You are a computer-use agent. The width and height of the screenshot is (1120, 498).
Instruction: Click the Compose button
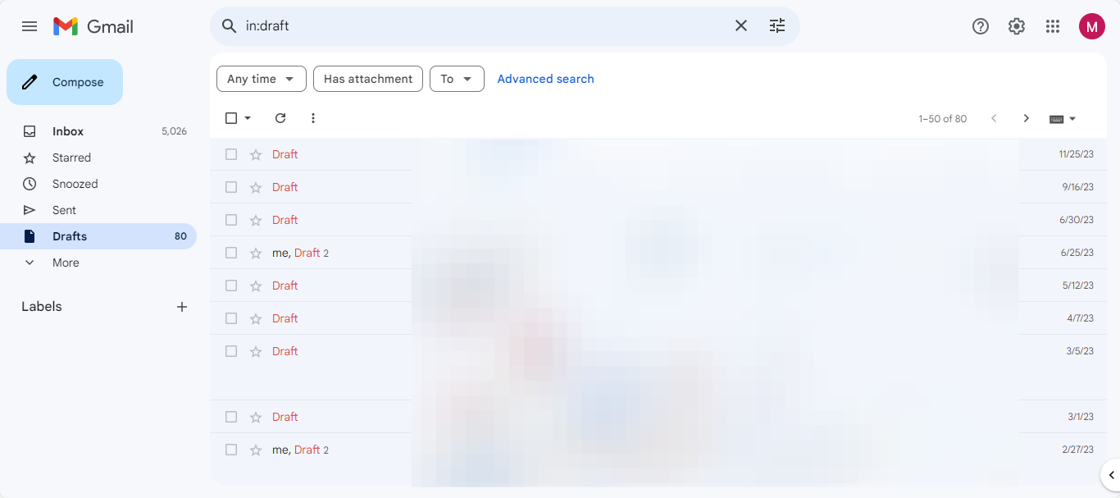(65, 82)
